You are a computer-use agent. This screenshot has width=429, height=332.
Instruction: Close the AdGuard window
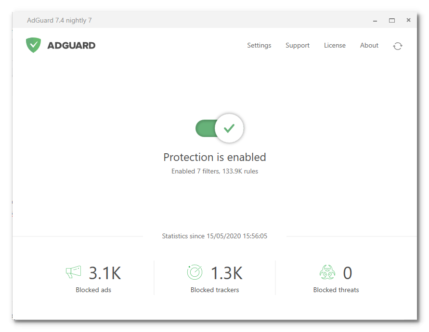pos(408,20)
